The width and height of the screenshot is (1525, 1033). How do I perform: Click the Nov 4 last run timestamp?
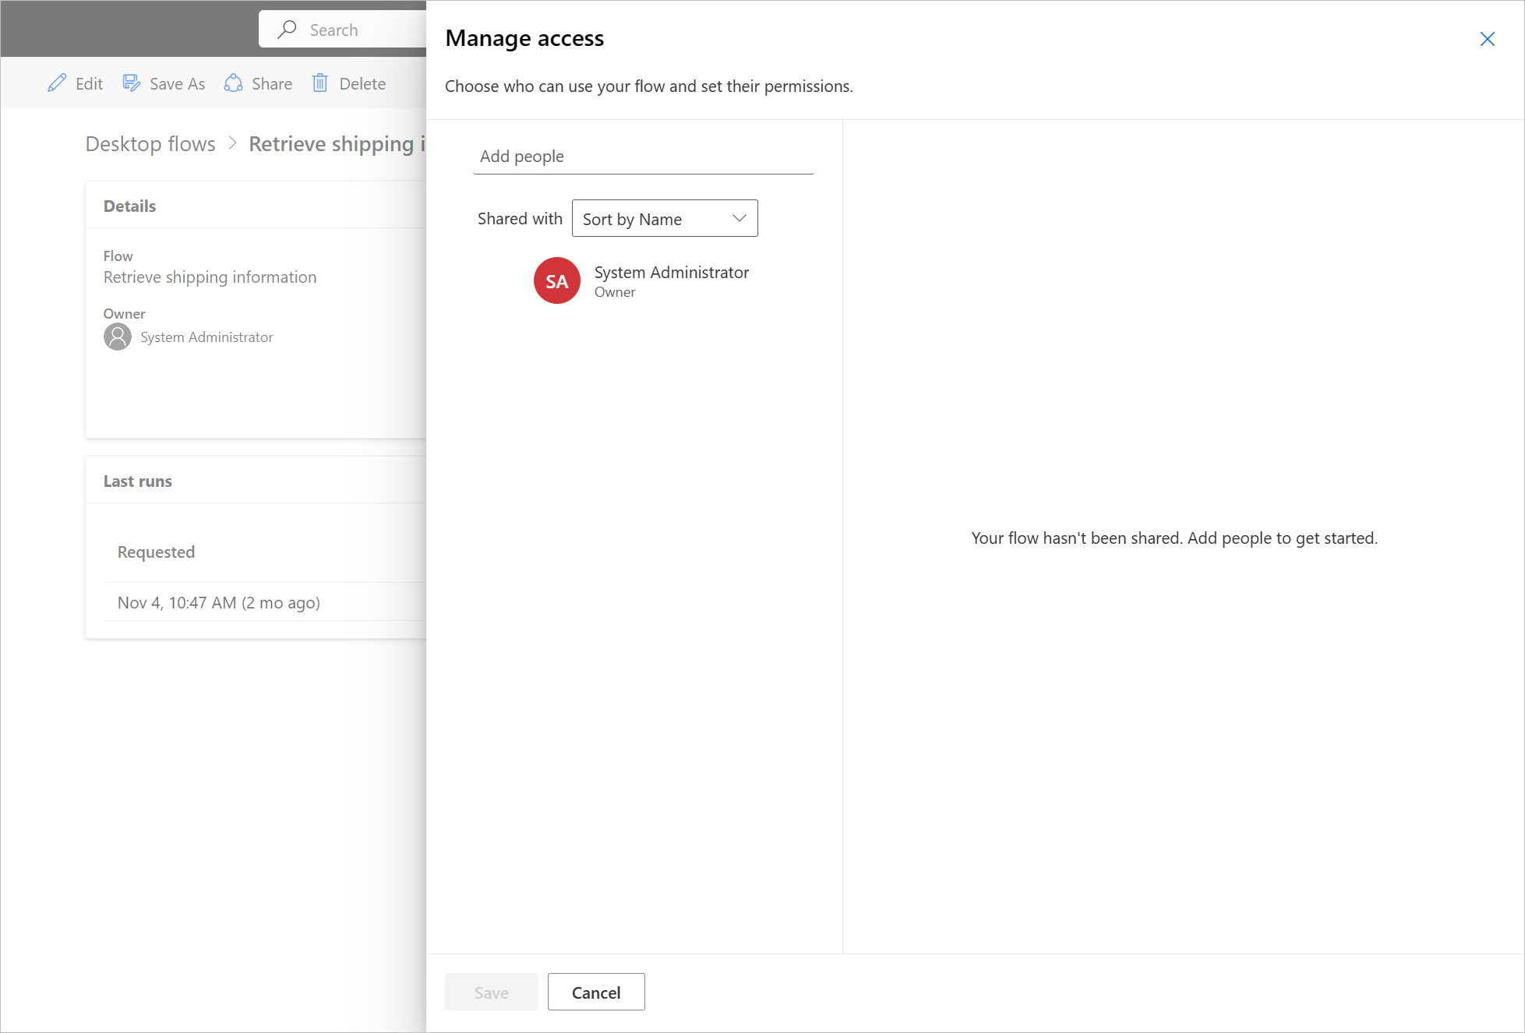(x=218, y=601)
